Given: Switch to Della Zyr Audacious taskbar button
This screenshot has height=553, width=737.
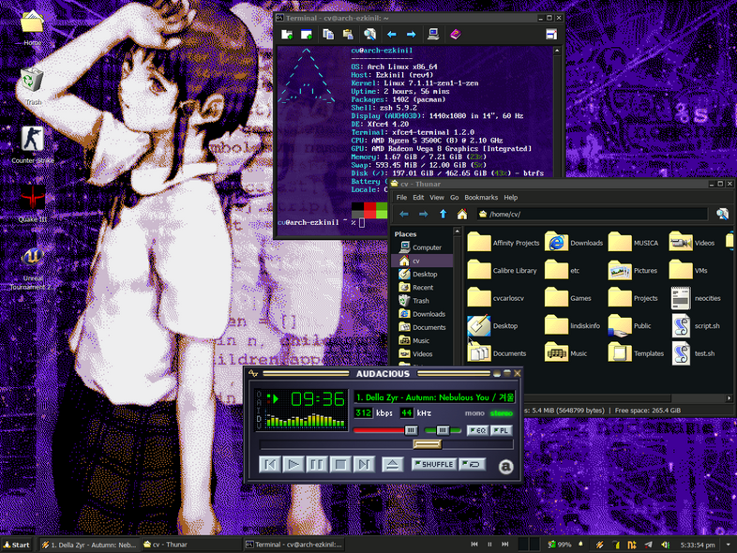Looking at the screenshot, I should pyautogui.click(x=89, y=545).
